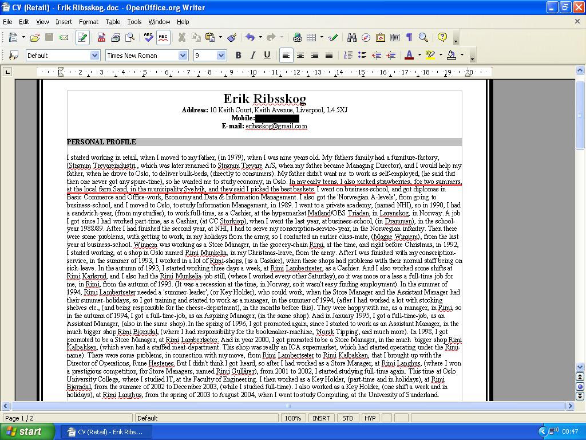Click INSRT mode in status bar

point(321,418)
